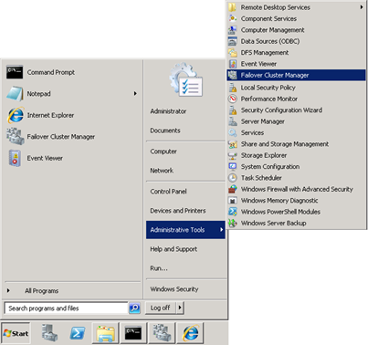Click the Internet Explorer icon in Start menu list
368x345 pixels.
click(x=16, y=115)
